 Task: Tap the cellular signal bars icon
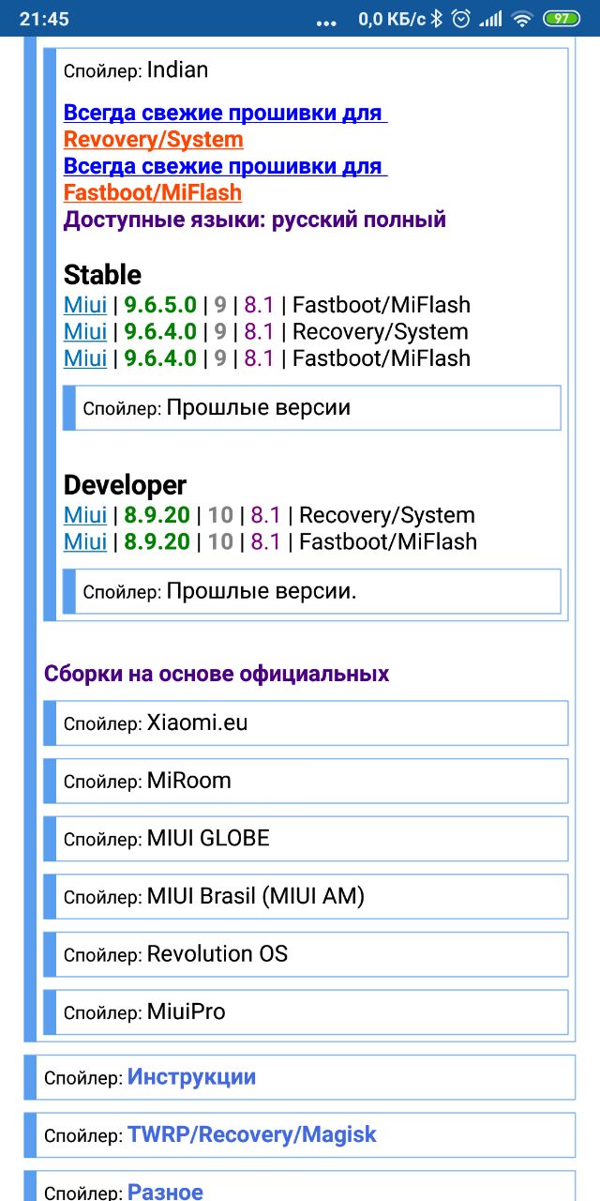(x=489, y=19)
